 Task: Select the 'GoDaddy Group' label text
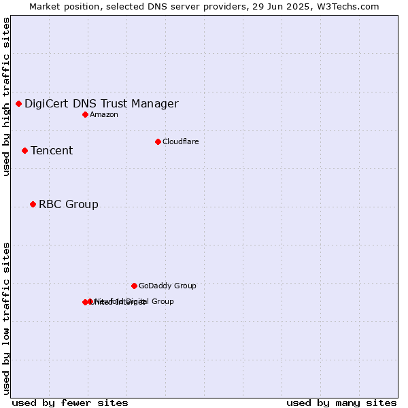point(167,286)
